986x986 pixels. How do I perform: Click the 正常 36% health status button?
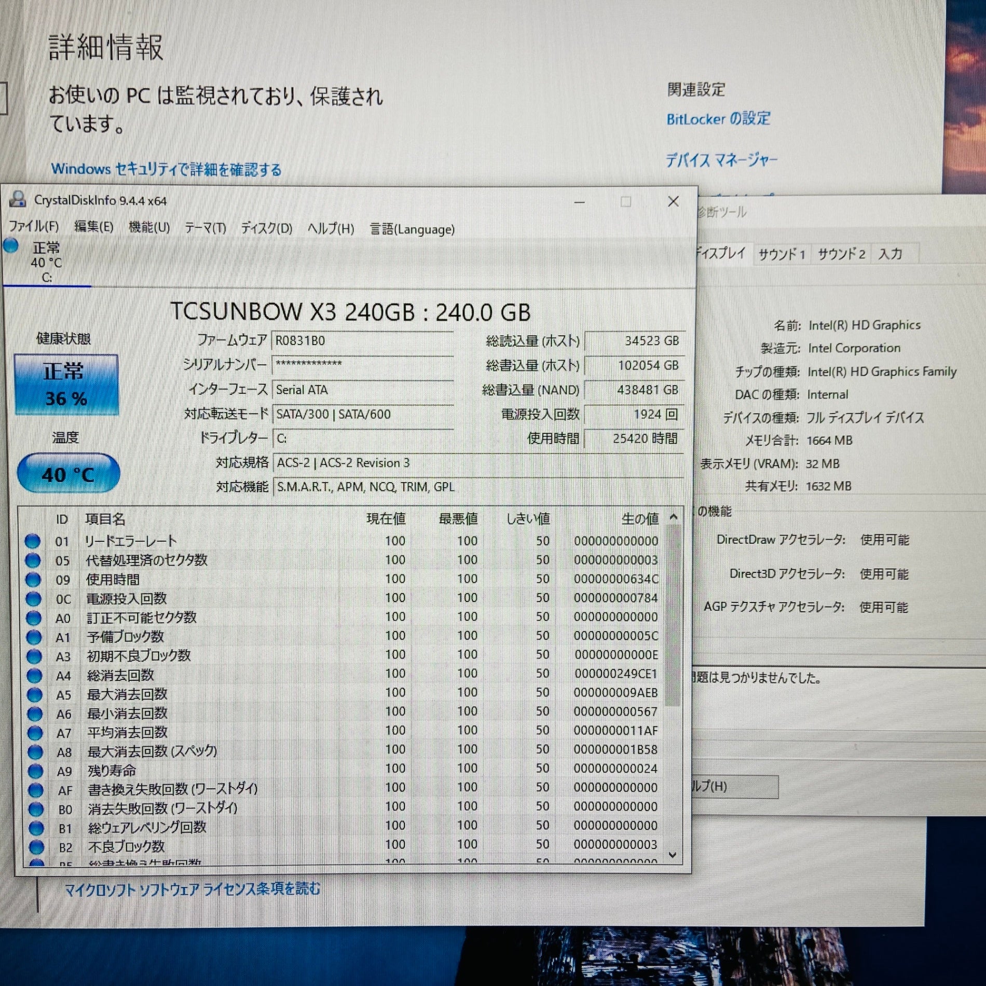(66, 385)
